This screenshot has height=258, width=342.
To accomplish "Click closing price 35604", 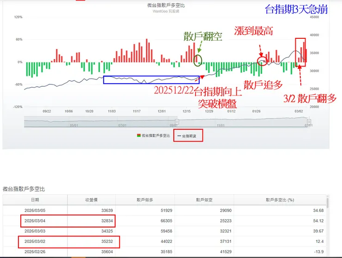I will tap(107, 252).
